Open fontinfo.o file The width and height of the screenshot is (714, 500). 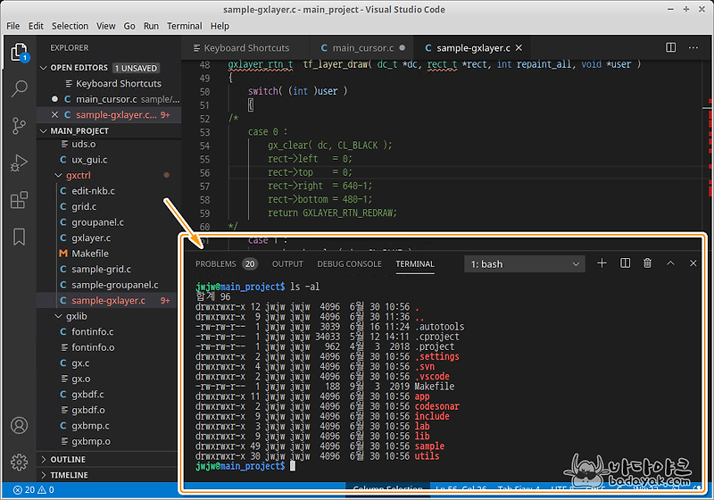coord(93,347)
